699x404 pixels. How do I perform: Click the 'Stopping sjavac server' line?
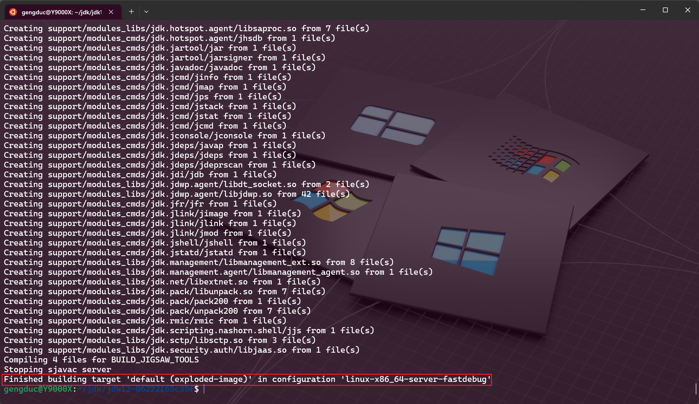(x=58, y=370)
